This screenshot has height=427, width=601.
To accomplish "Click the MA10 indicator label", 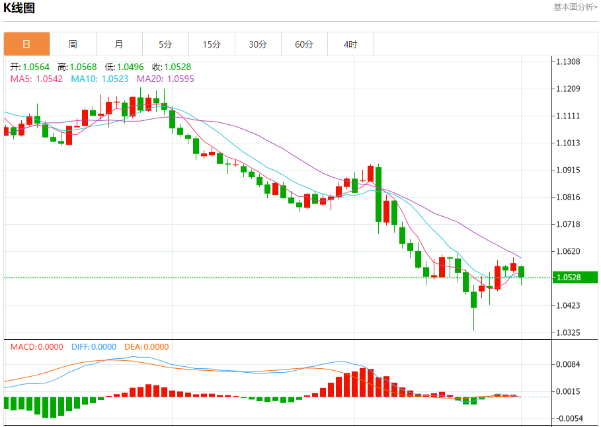I will point(100,79).
